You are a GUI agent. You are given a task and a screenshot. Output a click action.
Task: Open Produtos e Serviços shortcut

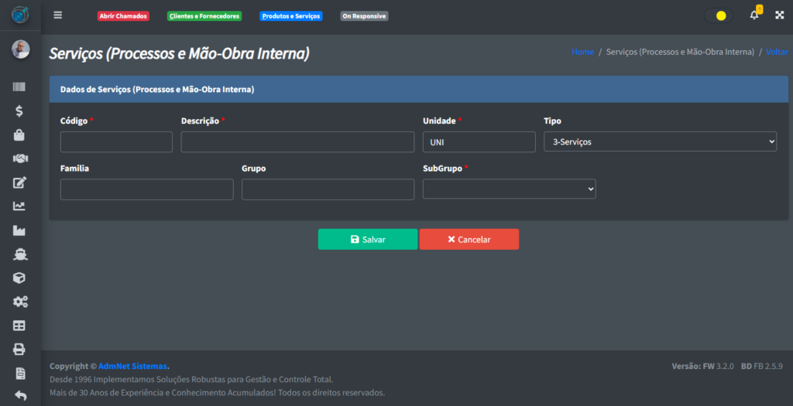pos(290,16)
